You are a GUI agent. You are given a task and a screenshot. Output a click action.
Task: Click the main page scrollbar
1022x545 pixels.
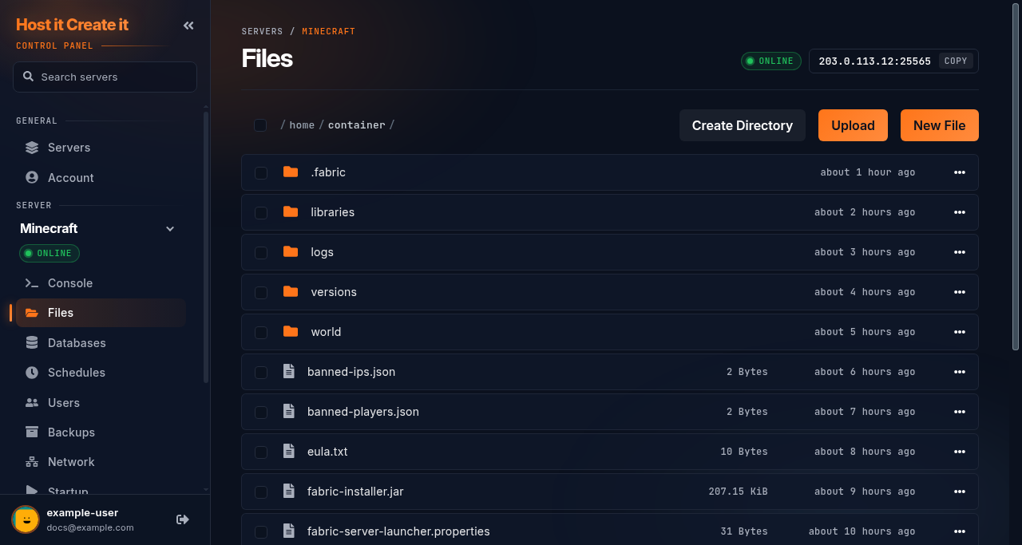[x=1016, y=179]
